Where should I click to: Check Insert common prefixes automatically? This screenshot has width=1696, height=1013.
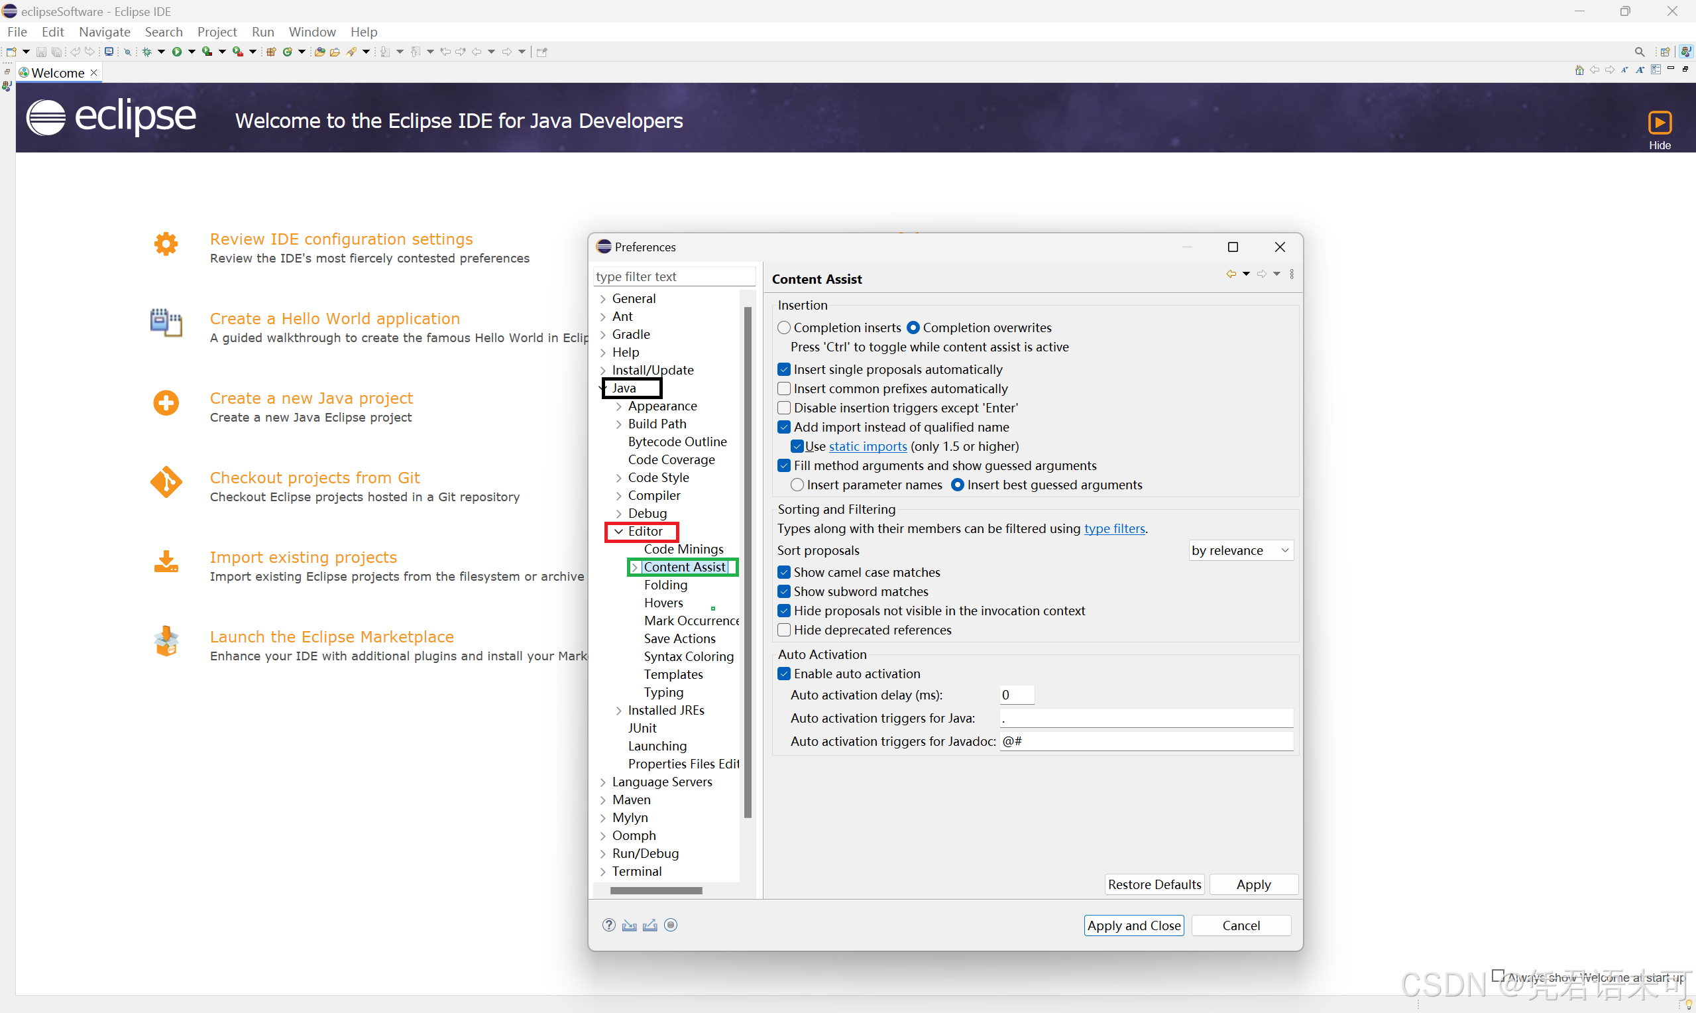point(784,388)
